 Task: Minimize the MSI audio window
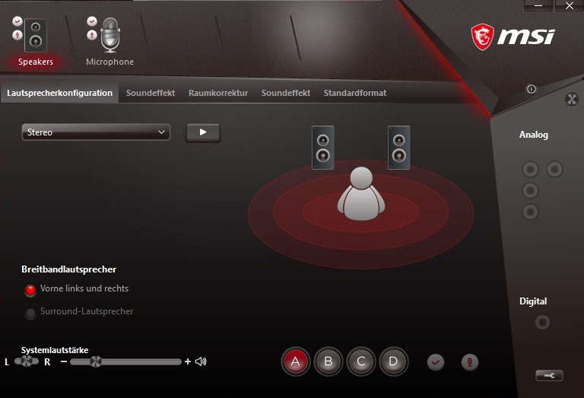[x=538, y=5]
